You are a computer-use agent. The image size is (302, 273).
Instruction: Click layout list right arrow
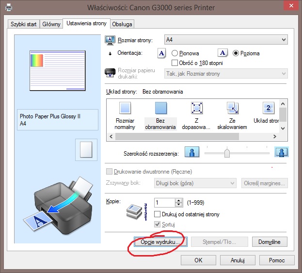pos(275,136)
